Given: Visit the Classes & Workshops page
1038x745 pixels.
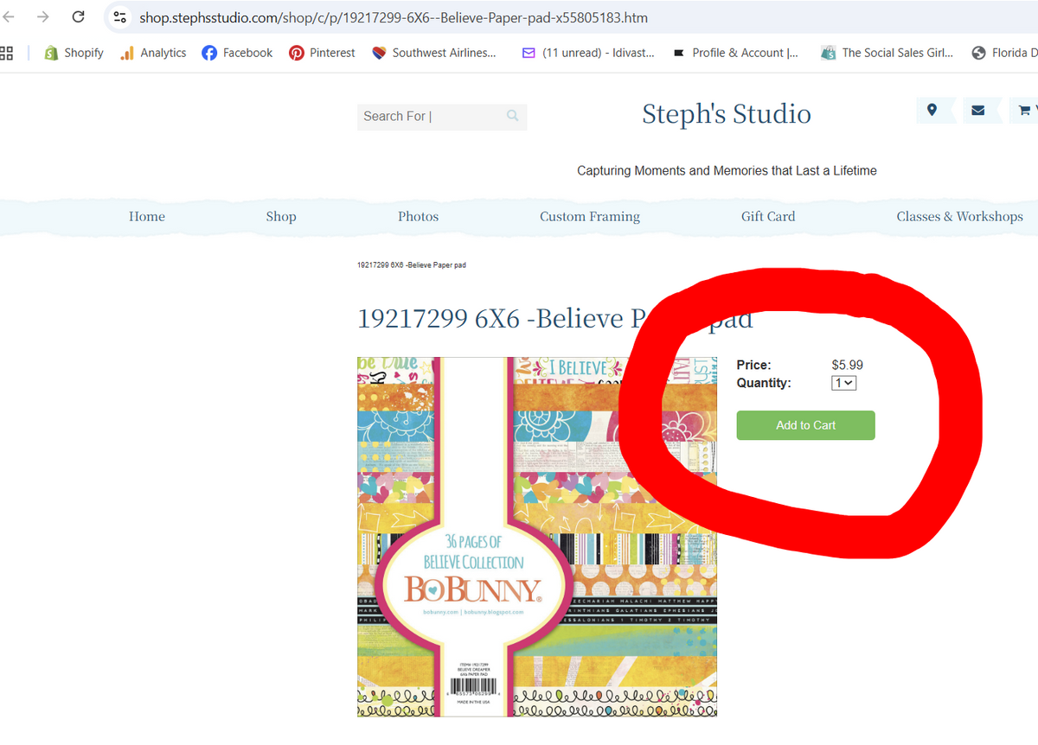Looking at the screenshot, I should tap(960, 216).
